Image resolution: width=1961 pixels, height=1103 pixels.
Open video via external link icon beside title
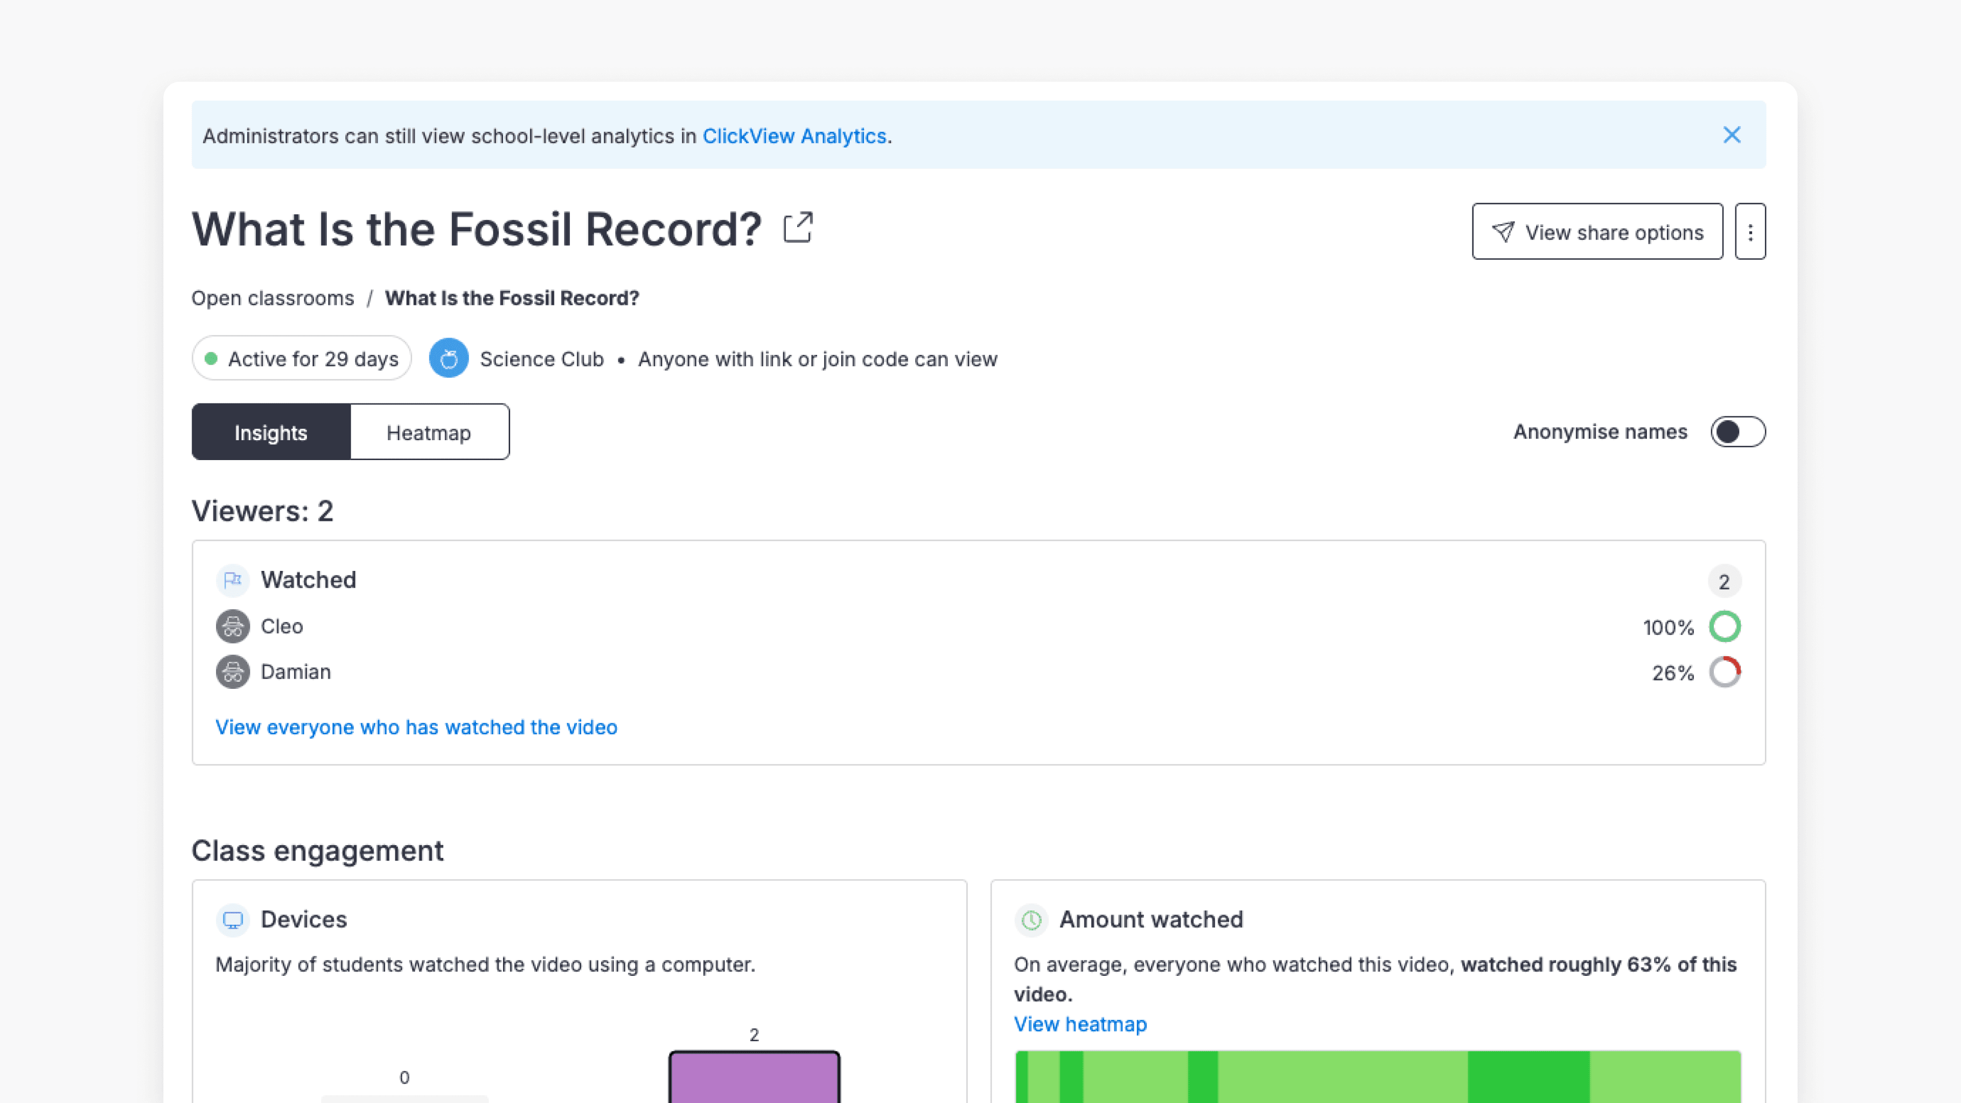798,228
